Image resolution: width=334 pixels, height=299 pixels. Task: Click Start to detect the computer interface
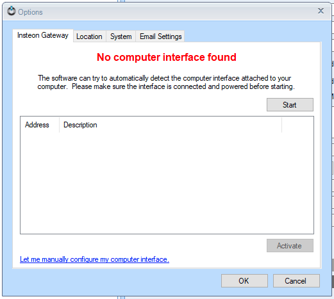pos(290,105)
